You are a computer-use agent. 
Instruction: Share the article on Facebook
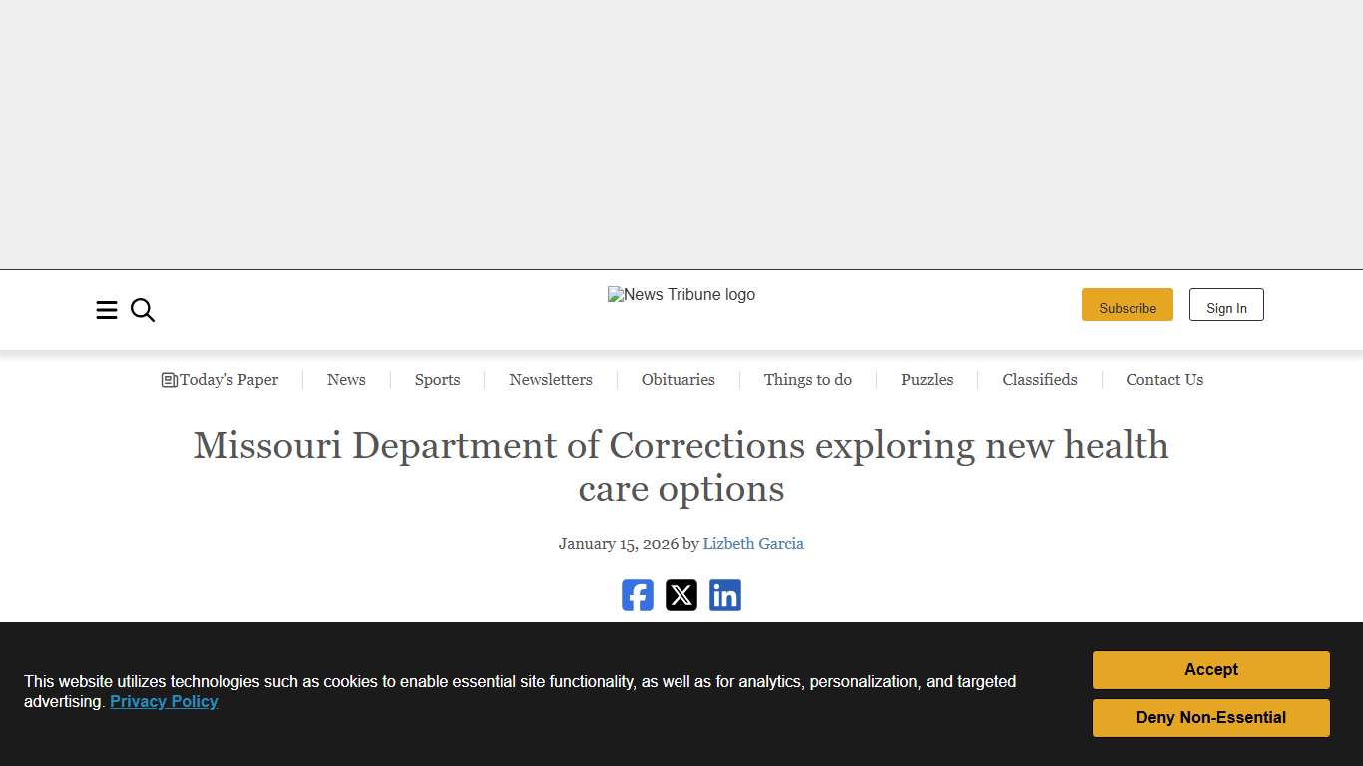[x=638, y=595]
